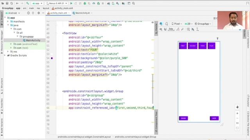Click the Orientation for Preview icon

[x=167, y=24]
